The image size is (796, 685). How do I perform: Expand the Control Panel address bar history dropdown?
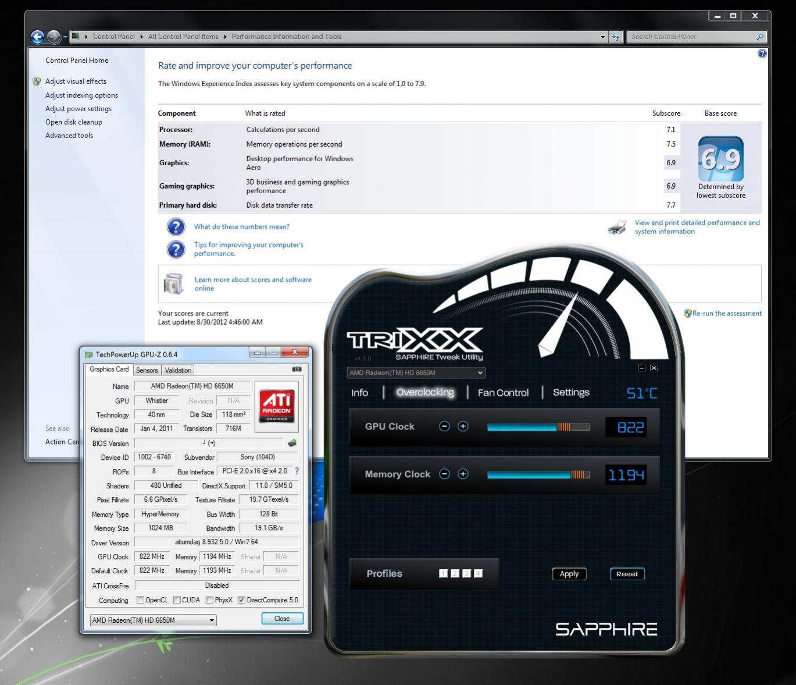click(x=603, y=37)
